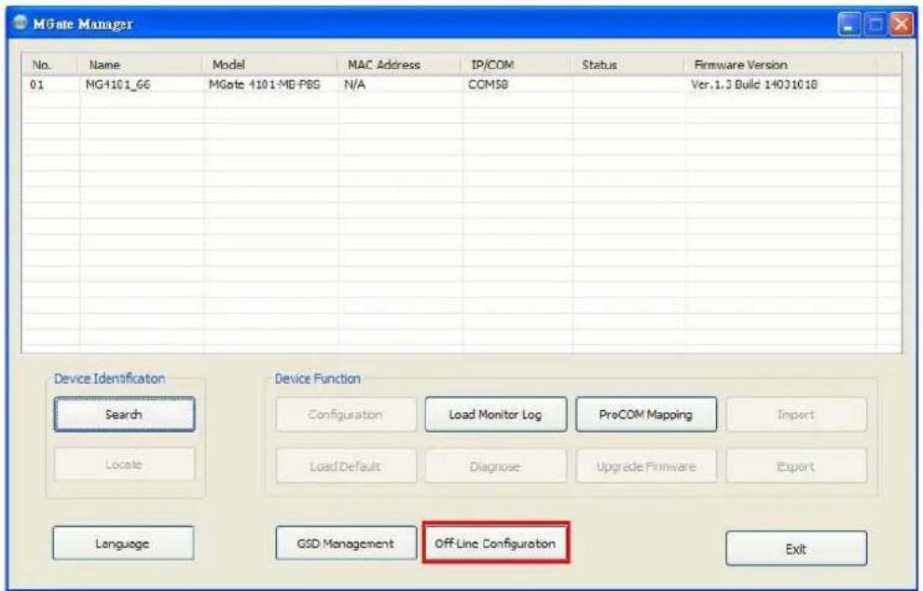Launch Off-Line Configuration
923x591 pixels.
click(x=496, y=543)
